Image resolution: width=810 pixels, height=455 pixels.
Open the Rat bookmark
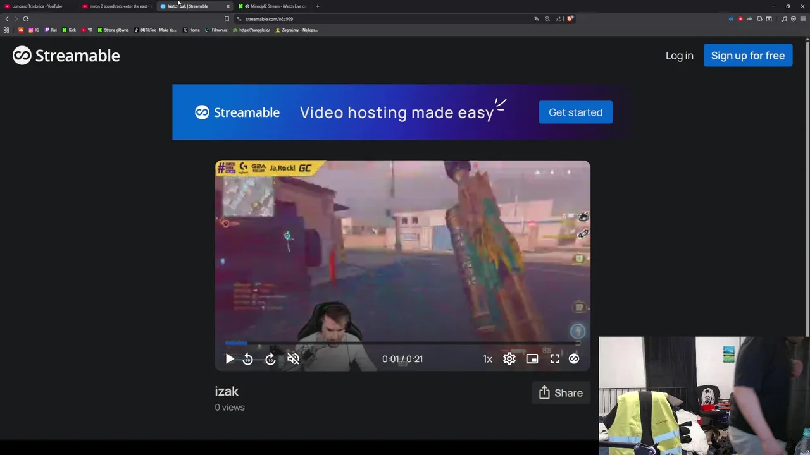[x=51, y=30]
